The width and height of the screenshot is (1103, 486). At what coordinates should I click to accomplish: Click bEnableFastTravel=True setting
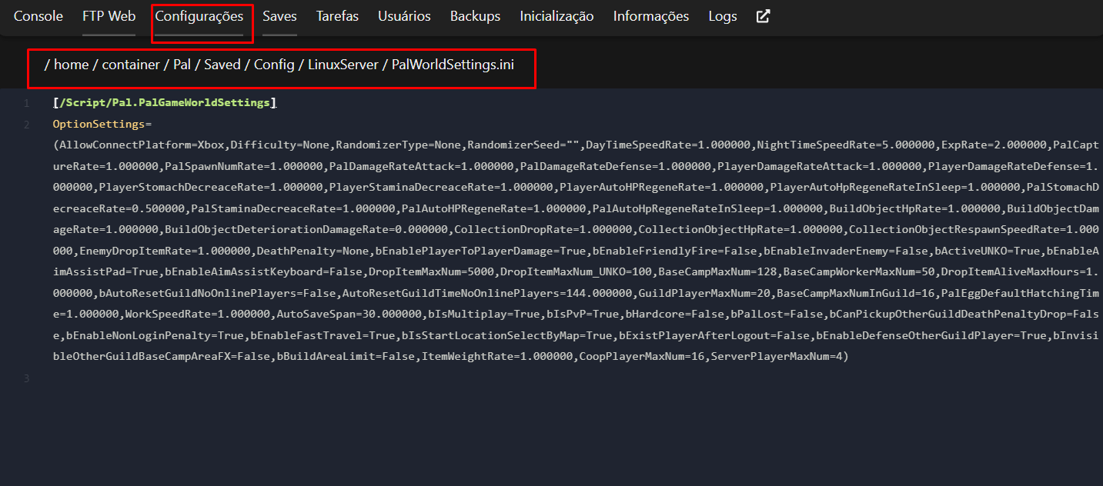(323, 335)
